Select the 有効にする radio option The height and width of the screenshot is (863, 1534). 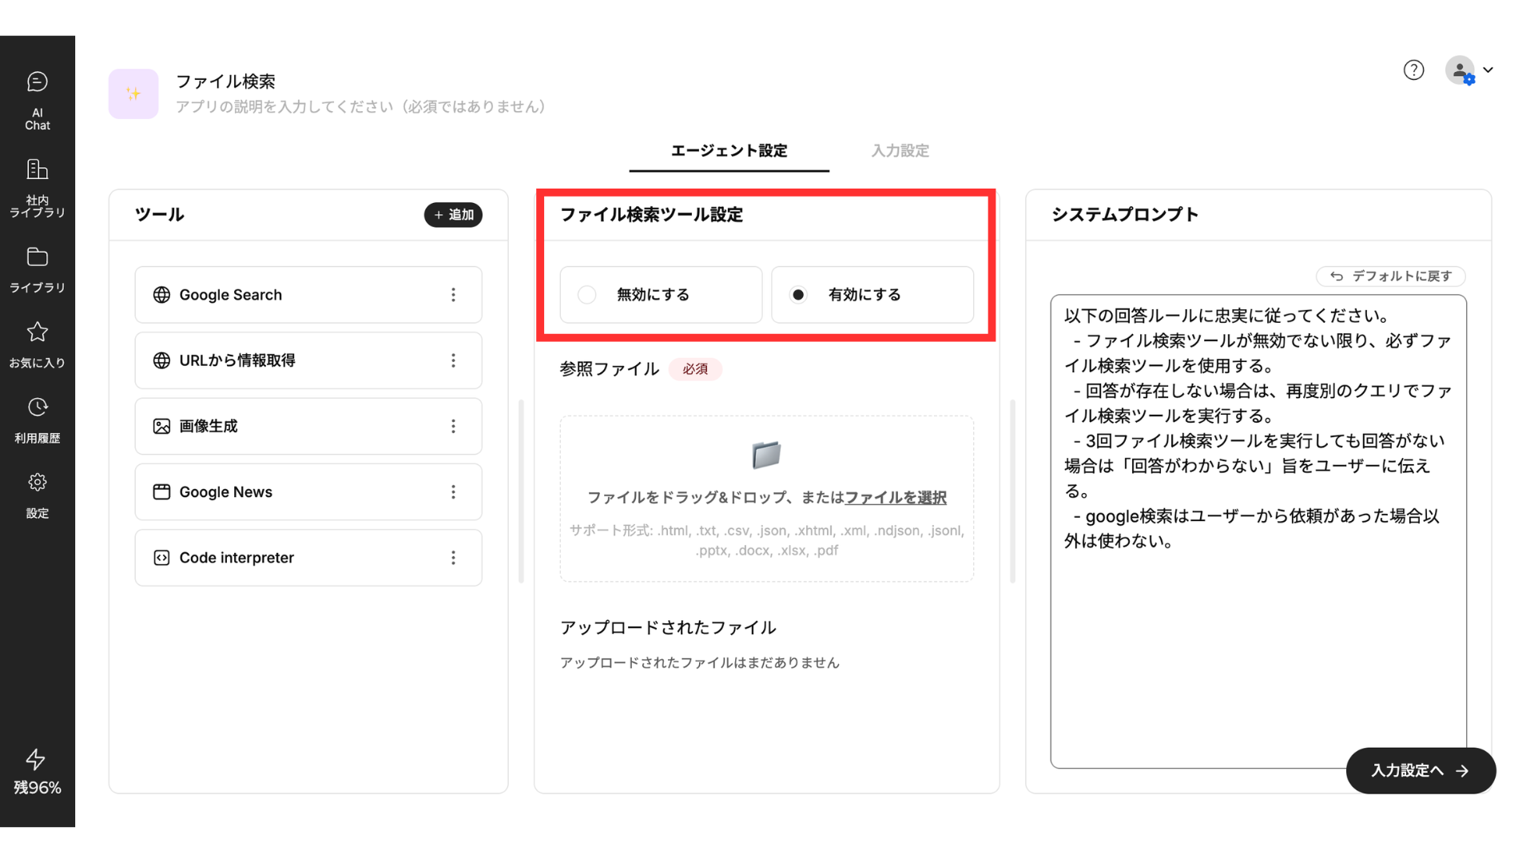[798, 295]
